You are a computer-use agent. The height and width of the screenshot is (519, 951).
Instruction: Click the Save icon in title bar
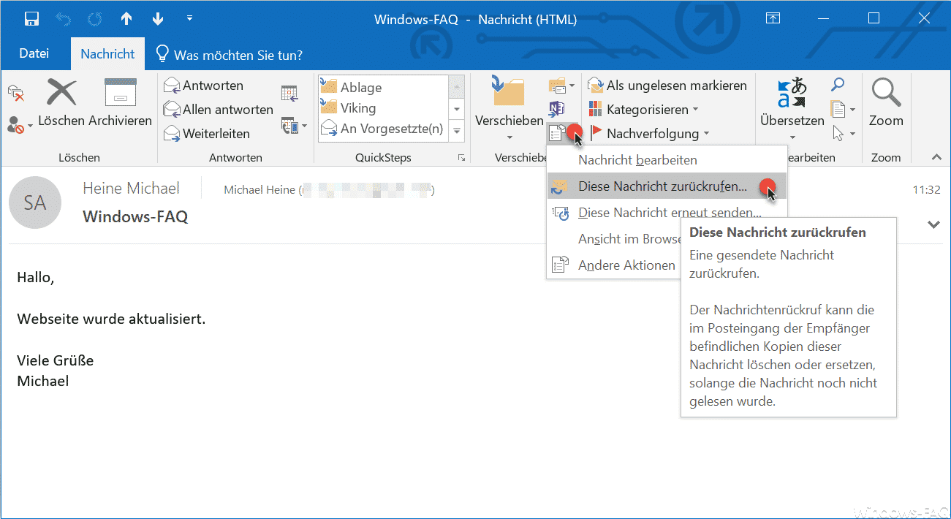pyautogui.click(x=31, y=19)
